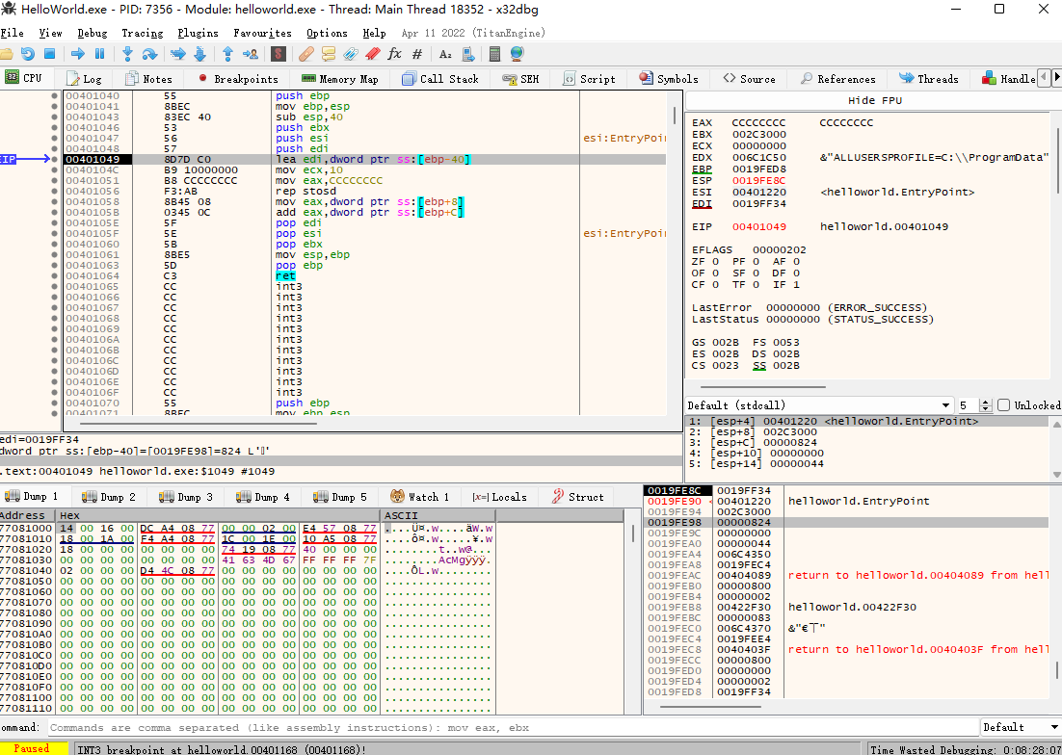Open the Favourites menu

pyautogui.click(x=262, y=33)
